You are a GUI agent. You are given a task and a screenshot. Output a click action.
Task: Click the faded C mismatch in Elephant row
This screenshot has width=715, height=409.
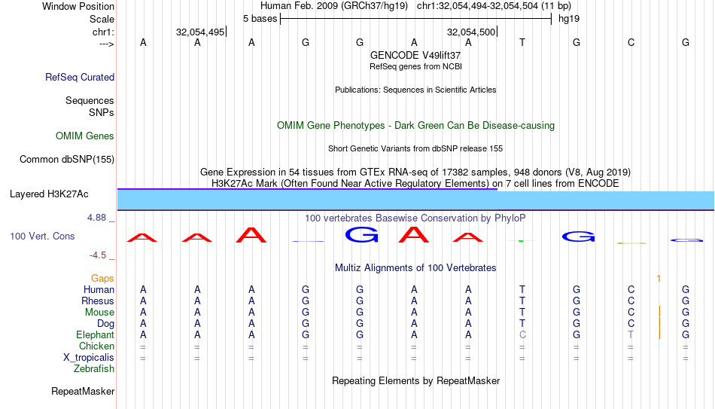(522, 334)
